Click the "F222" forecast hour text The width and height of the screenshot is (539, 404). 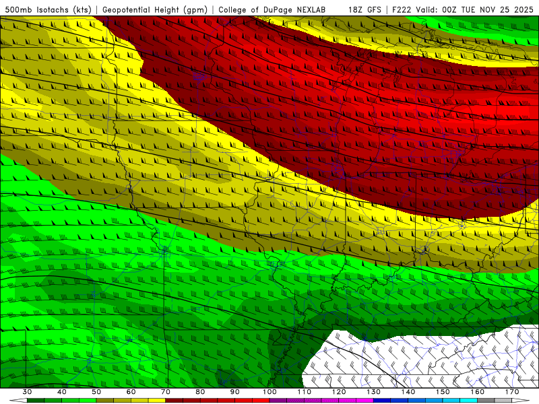click(x=402, y=9)
